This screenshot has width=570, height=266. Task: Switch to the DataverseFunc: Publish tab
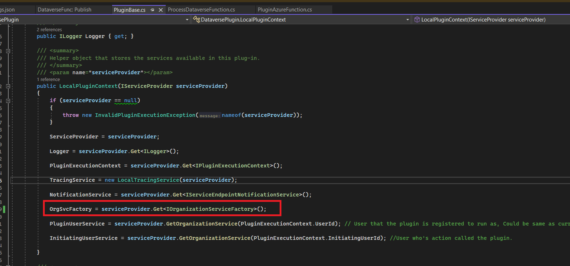[64, 10]
